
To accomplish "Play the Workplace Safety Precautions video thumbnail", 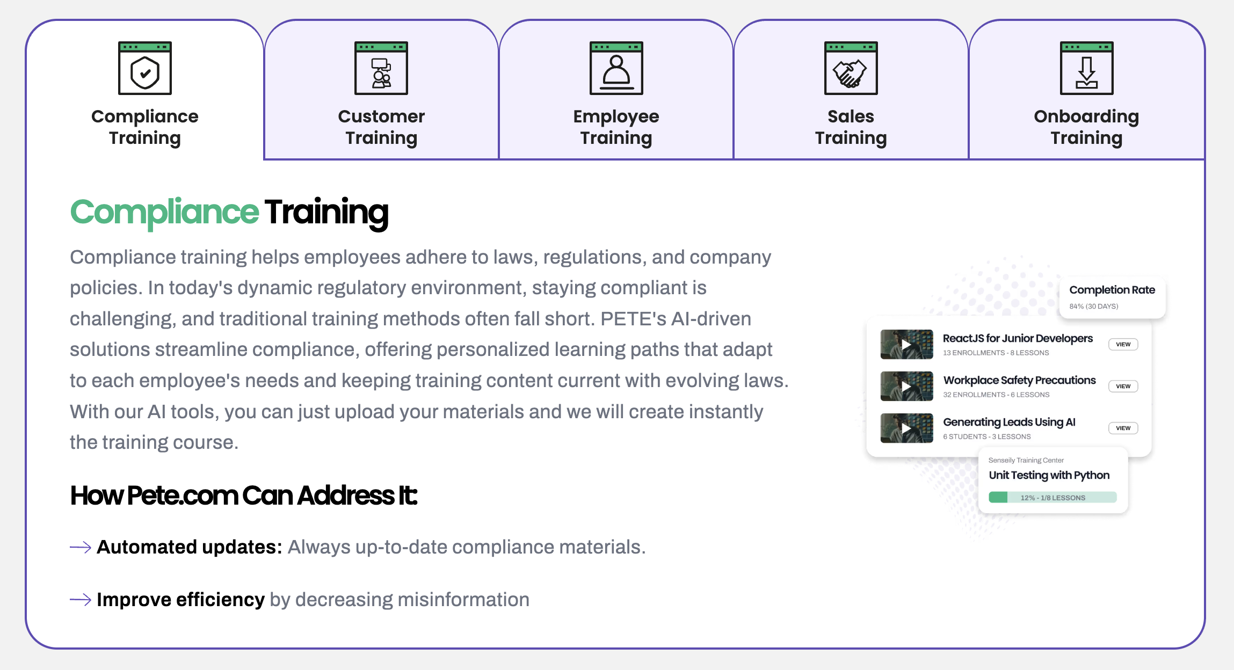I will point(906,386).
